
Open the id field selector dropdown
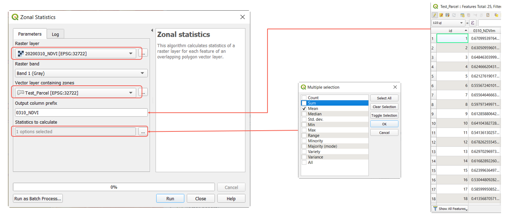tap(448, 23)
